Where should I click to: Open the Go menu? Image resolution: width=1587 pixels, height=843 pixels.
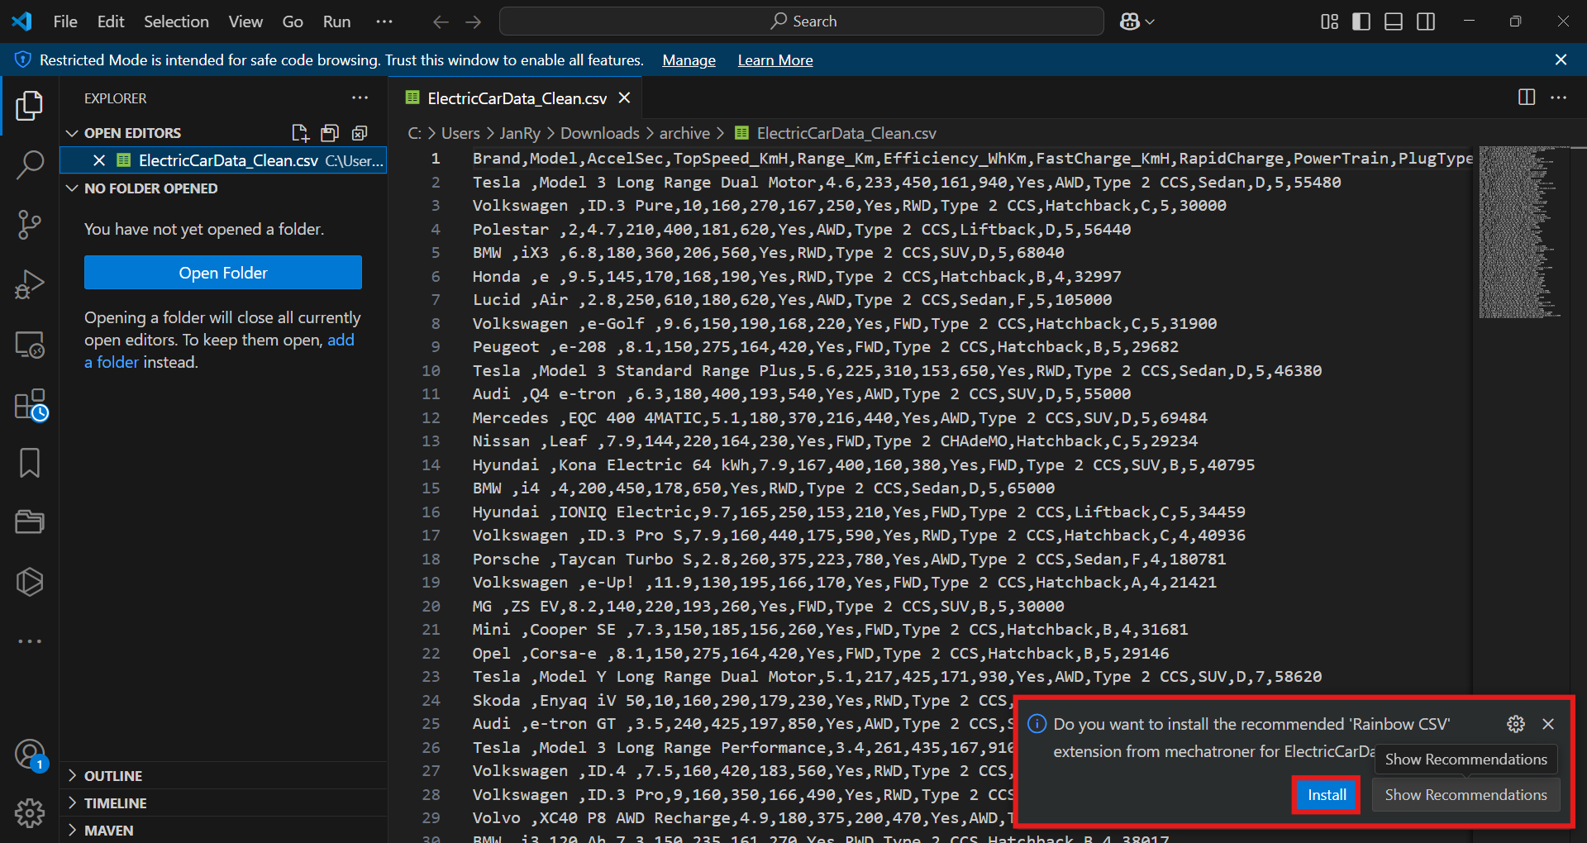tap(293, 21)
